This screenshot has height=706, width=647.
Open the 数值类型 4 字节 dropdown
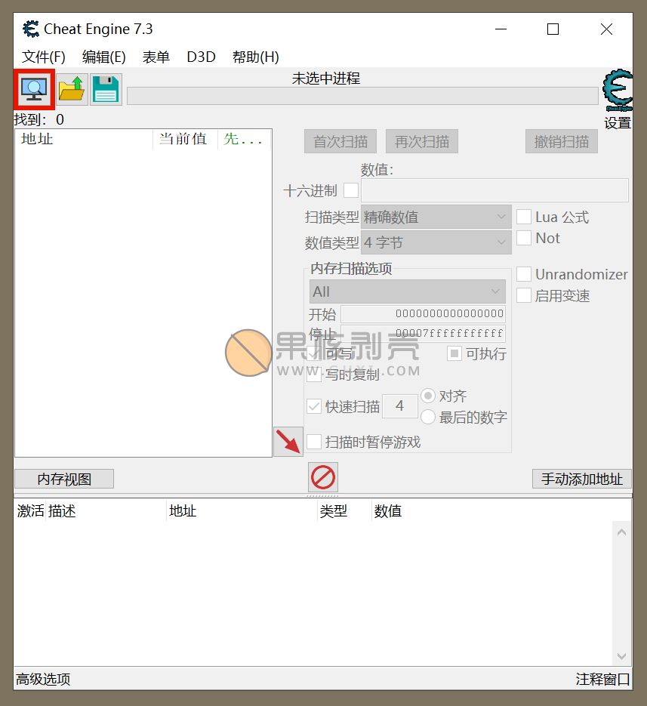pos(436,242)
